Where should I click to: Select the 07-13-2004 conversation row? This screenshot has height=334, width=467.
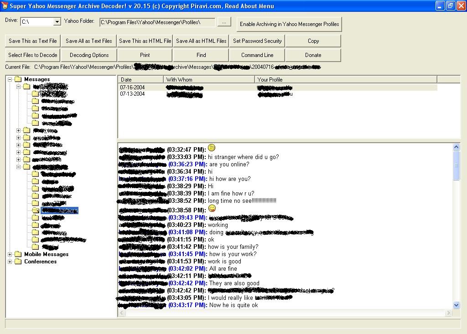[x=278, y=94]
